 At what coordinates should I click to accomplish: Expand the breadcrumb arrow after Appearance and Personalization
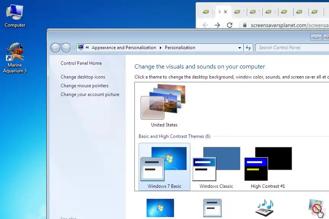click(161, 48)
